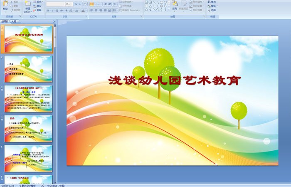Image resolution: width=291 pixels, height=187 pixels.
Task: Click the Copy (复制) button
Action: click(x=14, y=6)
